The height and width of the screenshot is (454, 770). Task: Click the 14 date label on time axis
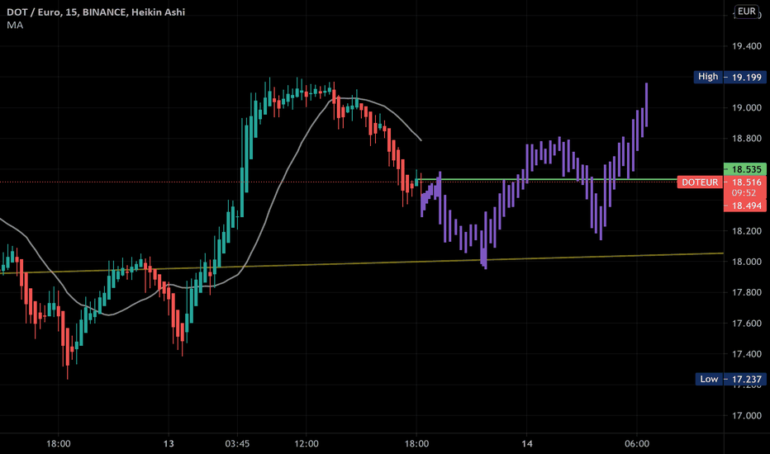click(x=526, y=444)
